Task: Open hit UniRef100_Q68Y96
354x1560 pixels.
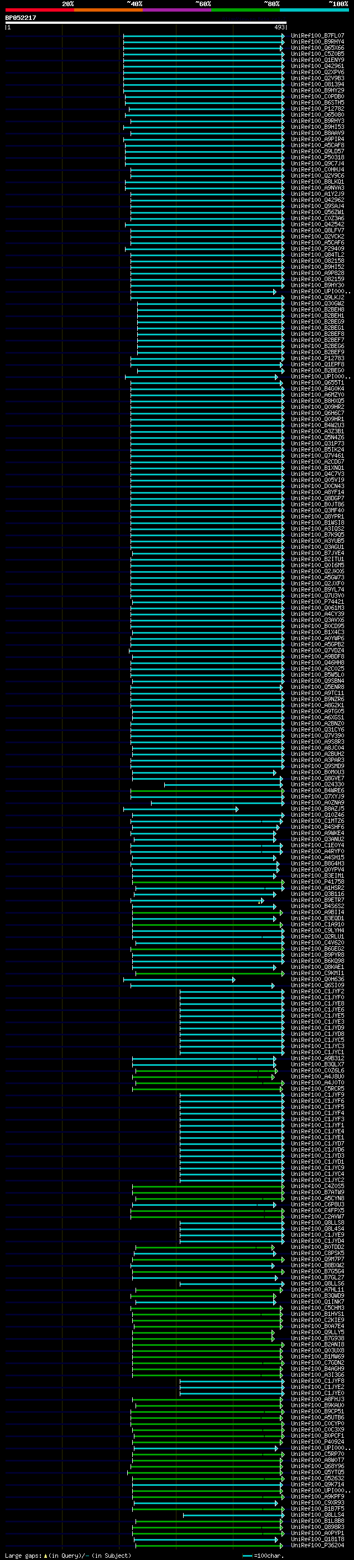Action: coord(317,1465)
